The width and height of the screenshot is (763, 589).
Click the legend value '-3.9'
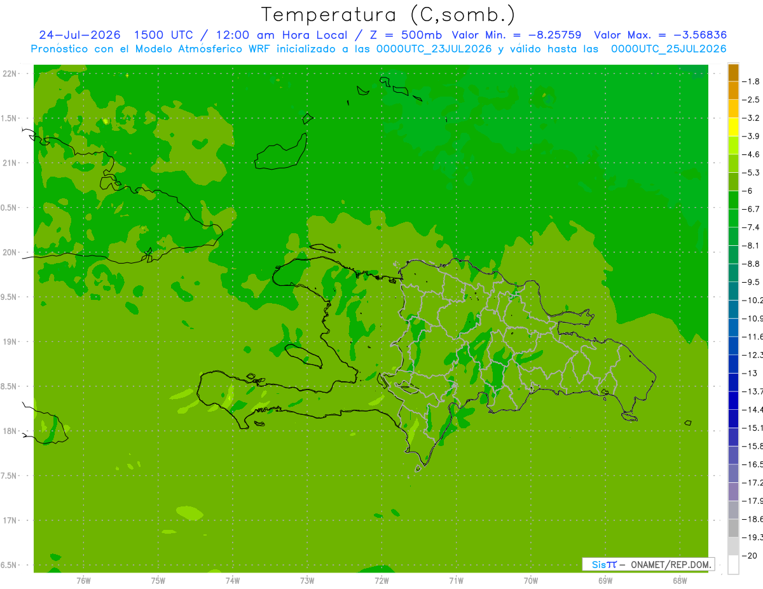(751, 136)
